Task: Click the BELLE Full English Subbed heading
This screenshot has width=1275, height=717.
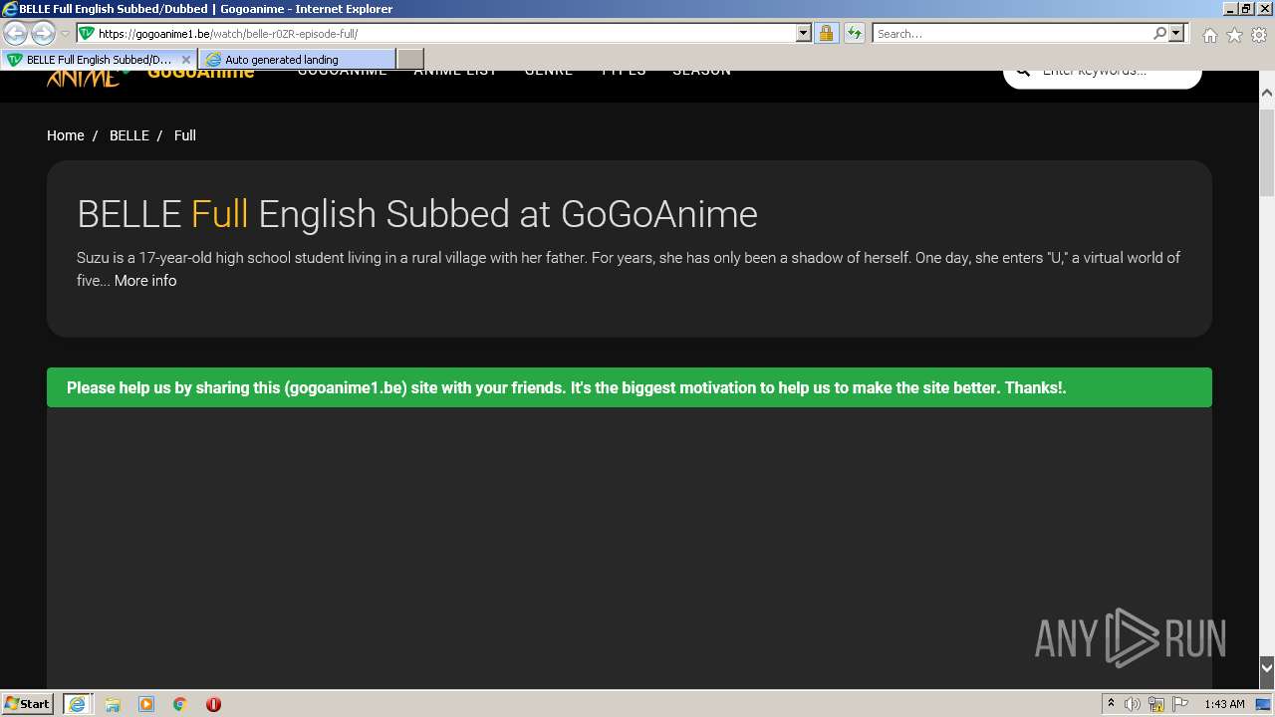Action: point(417,214)
